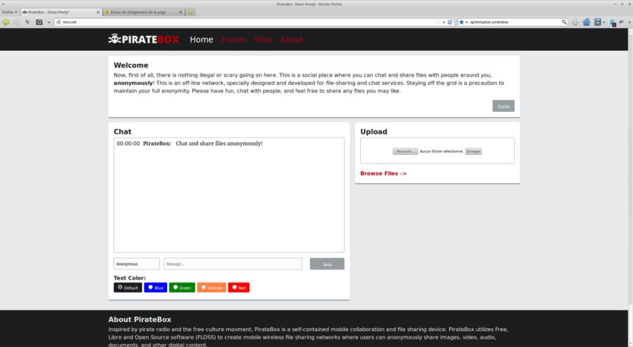Click the pencil/edit icon in the navigation toolbar
The image size is (633, 347).
tap(27, 22)
